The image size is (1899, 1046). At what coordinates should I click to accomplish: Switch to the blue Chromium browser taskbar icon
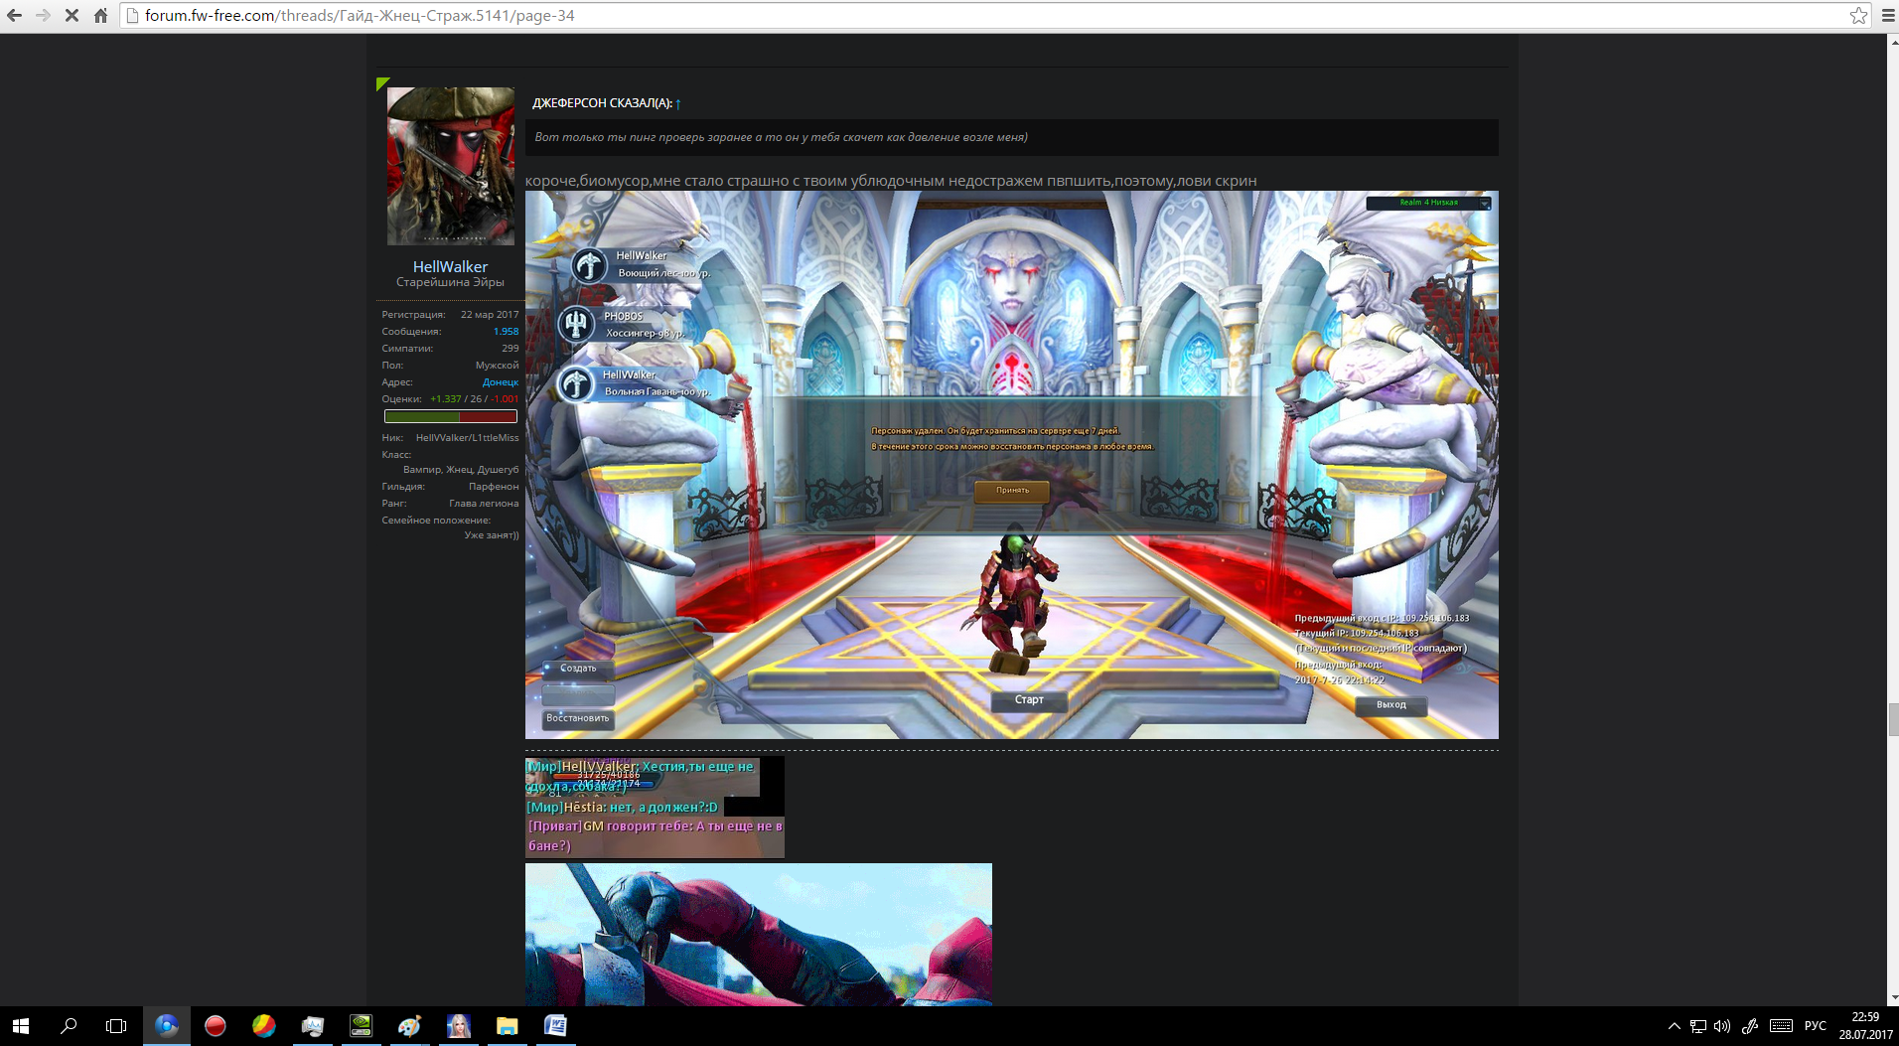coord(166,1026)
